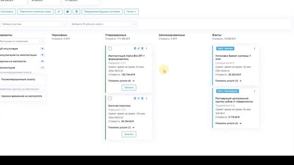Expand 'Показать услуги (2)' on Реставрация card
Screen dimensions: 294x165
228,123
